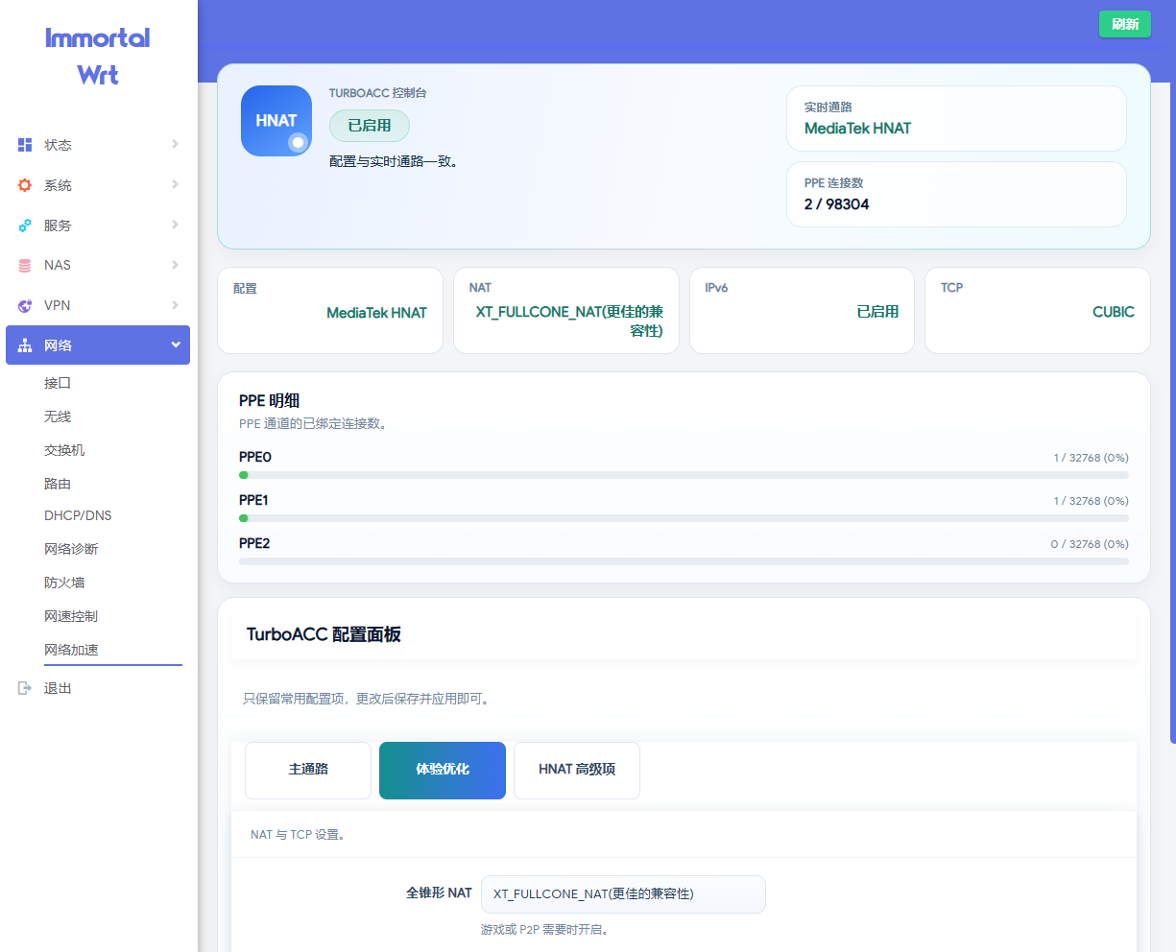The image size is (1176, 952).
Task: Click the IPv6 已启用 summary card
Action: [x=802, y=311]
